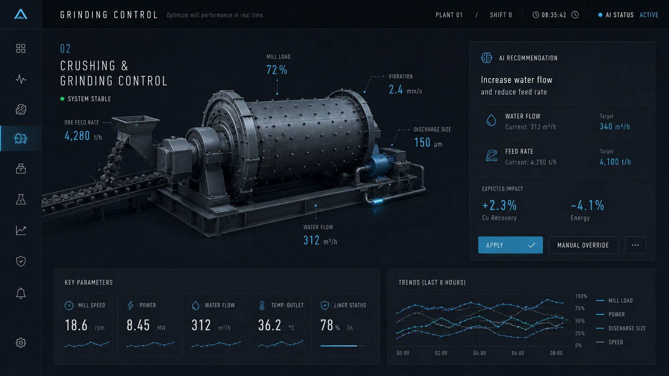Open the safety shield icon in sidebar
669x376 pixels.
21,261
